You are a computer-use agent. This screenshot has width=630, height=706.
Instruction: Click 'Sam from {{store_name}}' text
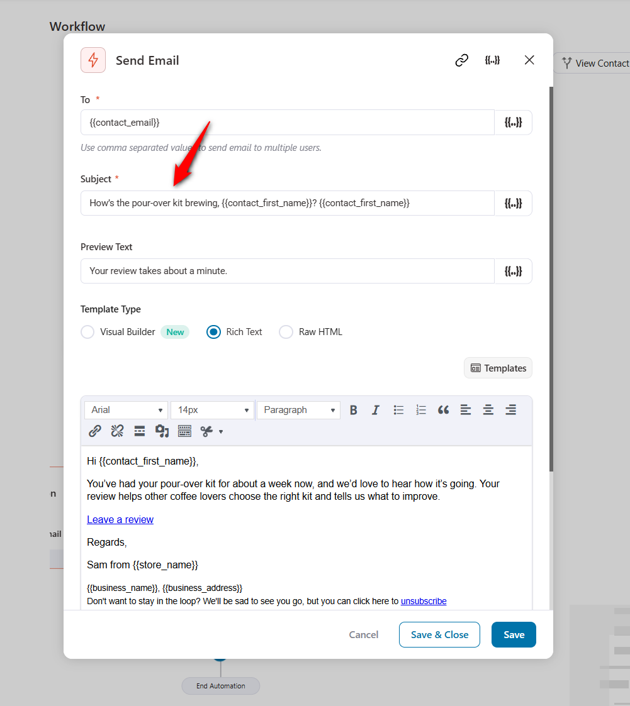142,565
